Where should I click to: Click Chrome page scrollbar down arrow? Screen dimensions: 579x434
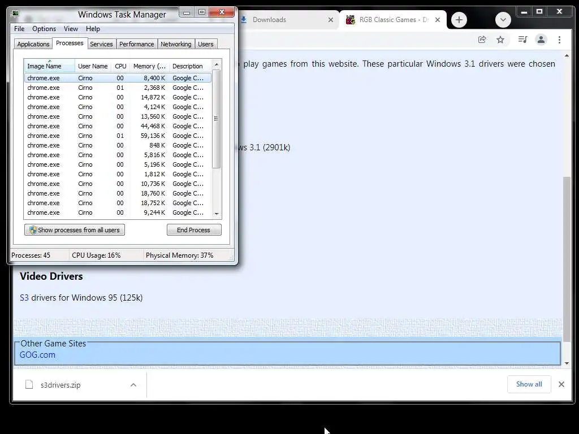coord(567,363)
